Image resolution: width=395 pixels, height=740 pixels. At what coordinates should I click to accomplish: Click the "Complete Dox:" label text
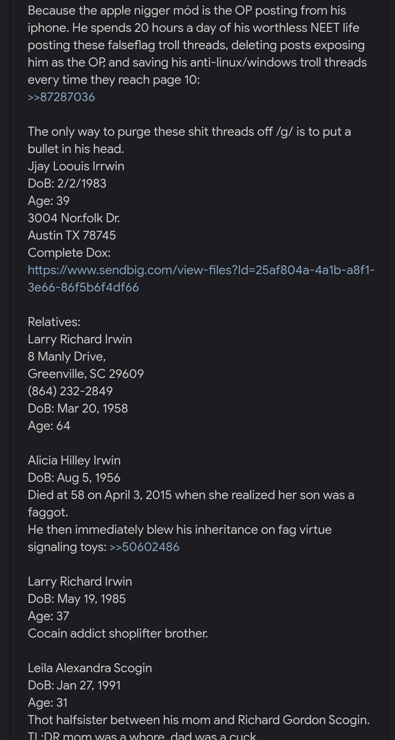[x=69, y=253]
